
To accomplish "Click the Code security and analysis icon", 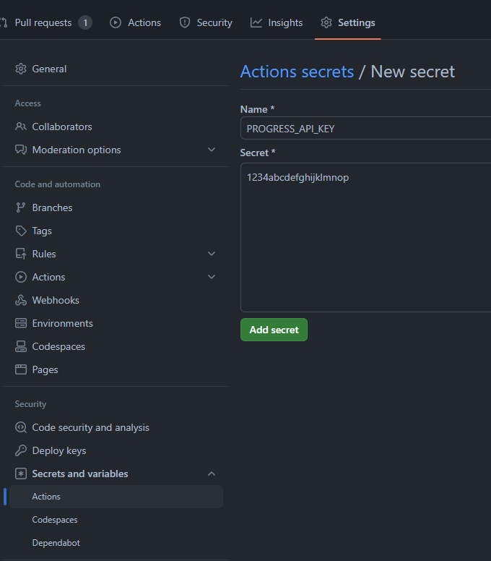I will (21, 427).
